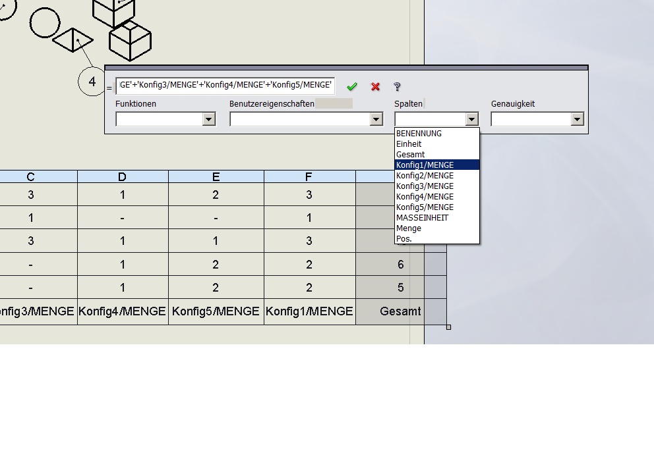654x474 pixels.
Task: Choose Einheit from the Spalten list
Action: coord(436,144)
